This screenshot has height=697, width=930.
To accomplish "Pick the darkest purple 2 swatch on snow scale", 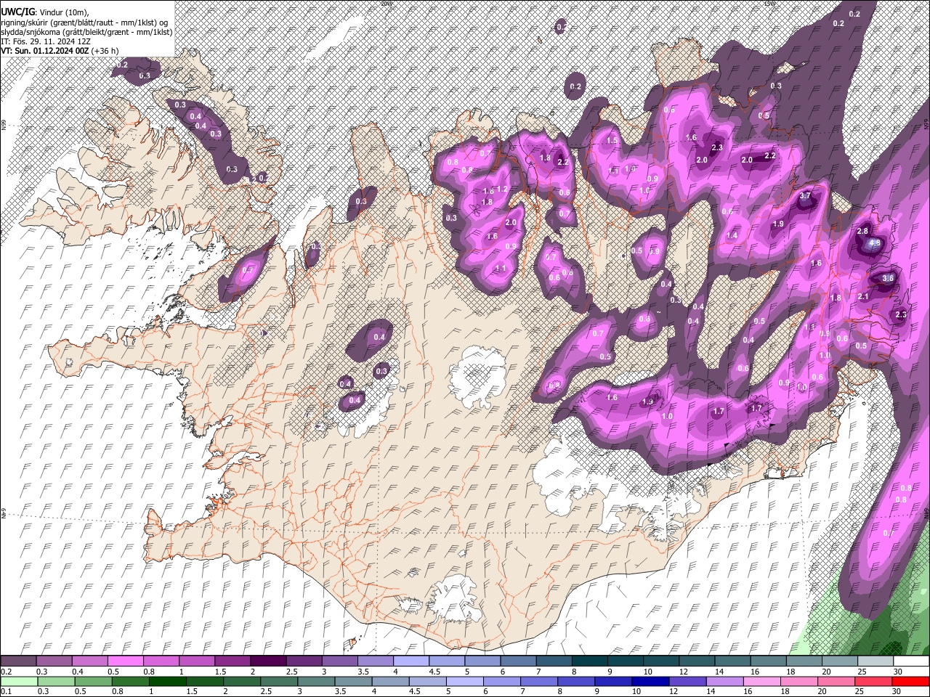I will [267, 661].
